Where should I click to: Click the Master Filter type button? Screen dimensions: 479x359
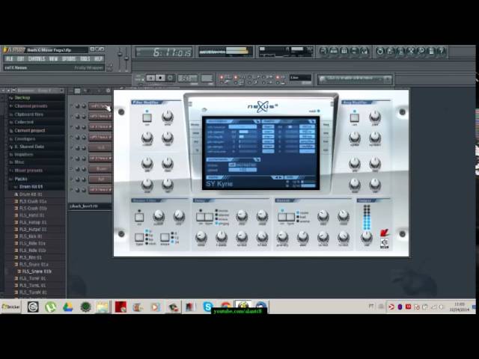[139, 238]
